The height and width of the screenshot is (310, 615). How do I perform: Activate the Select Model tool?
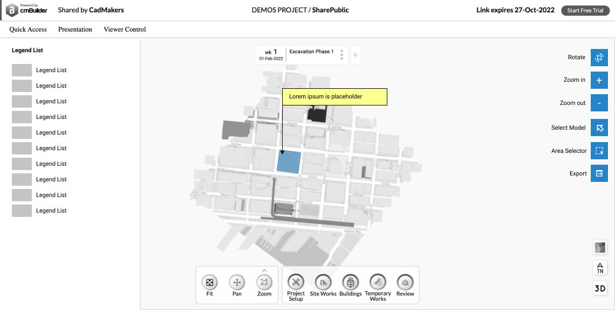[599, 128]
